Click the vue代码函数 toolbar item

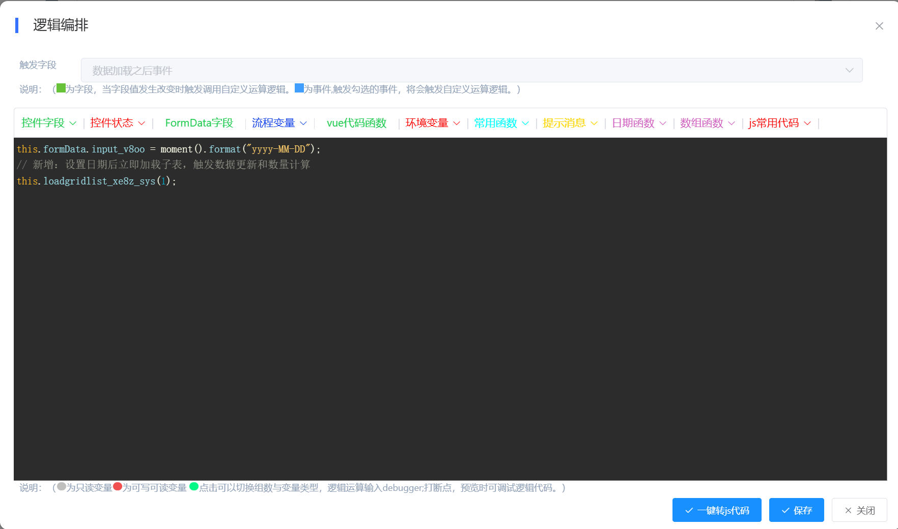point(356,123)
